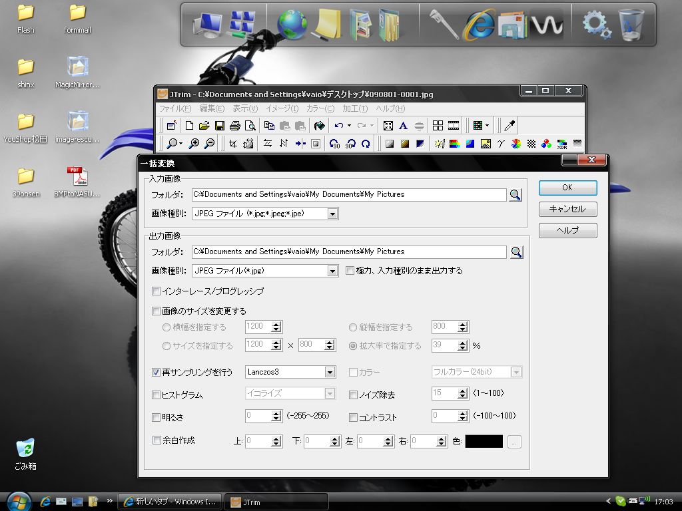Browse input folder with magnifier icon
Screen dimensions: 682x511
coord(515,195)
